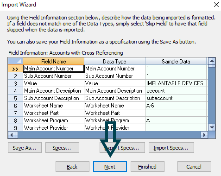This screenshot has width=221, height=176.
Task: Click Main Account Description field name cell
Action: (53, 91)
